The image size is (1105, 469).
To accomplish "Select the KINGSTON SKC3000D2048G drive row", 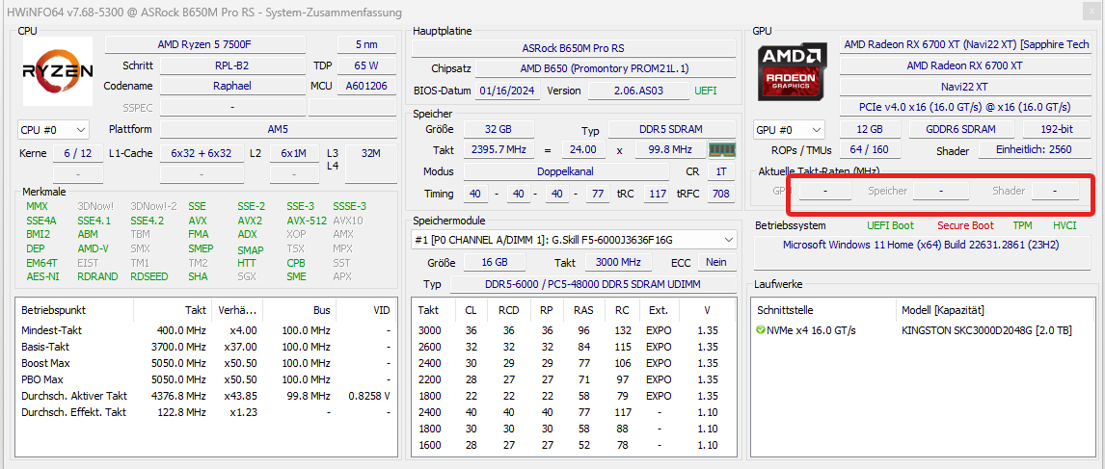I will 923,330.
